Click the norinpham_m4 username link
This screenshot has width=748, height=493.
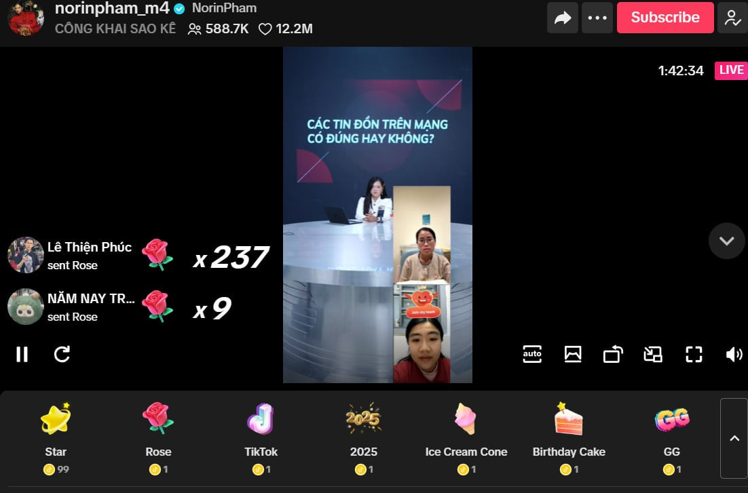click(112, 9)
